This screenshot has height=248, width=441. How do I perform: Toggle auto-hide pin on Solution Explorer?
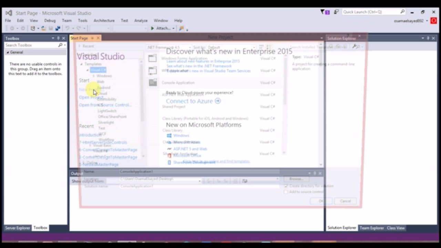point(428,38)
